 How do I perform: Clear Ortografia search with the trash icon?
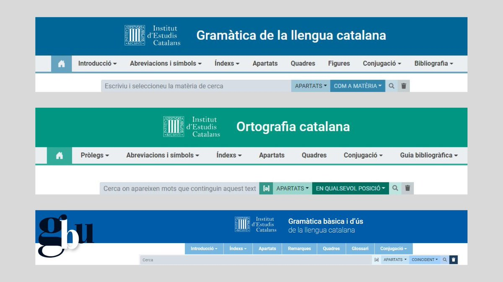coord(407,188)
